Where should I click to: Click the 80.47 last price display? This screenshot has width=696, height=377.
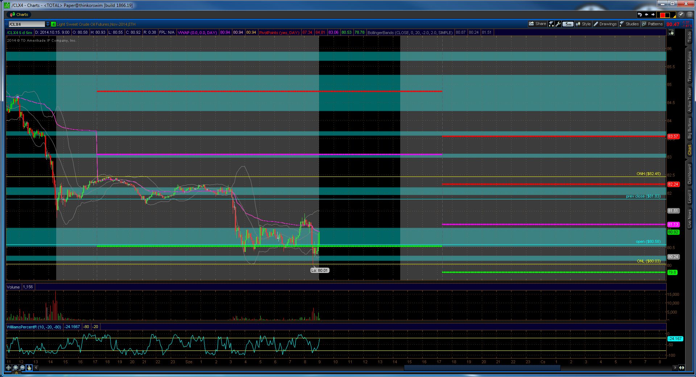(x=673, y=24)
